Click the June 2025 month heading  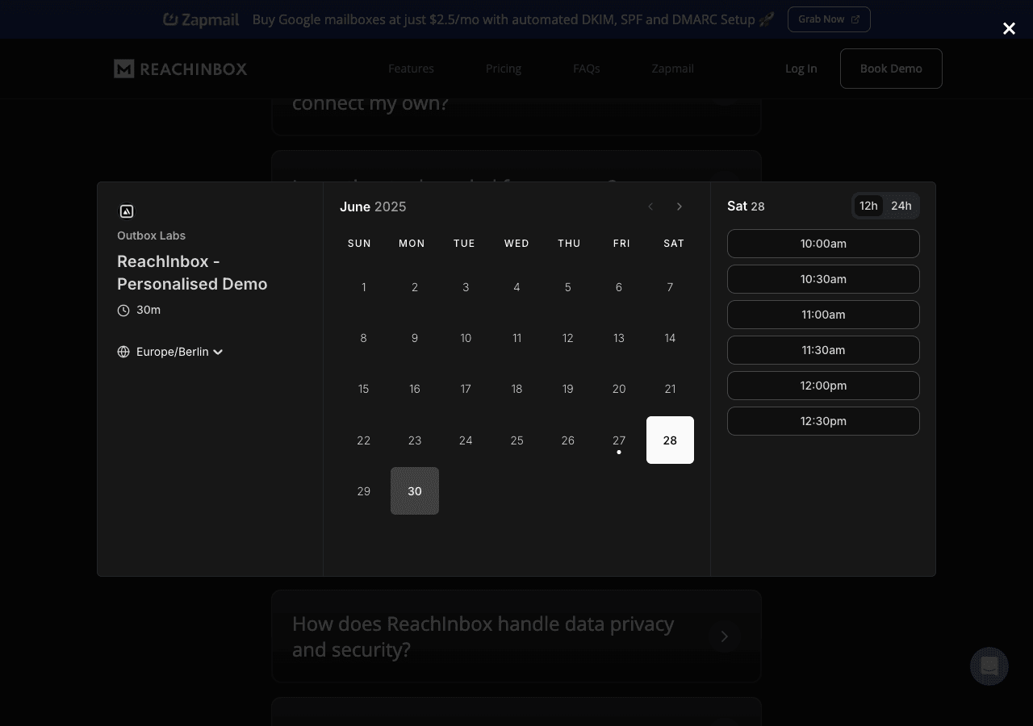coord(373,207)
